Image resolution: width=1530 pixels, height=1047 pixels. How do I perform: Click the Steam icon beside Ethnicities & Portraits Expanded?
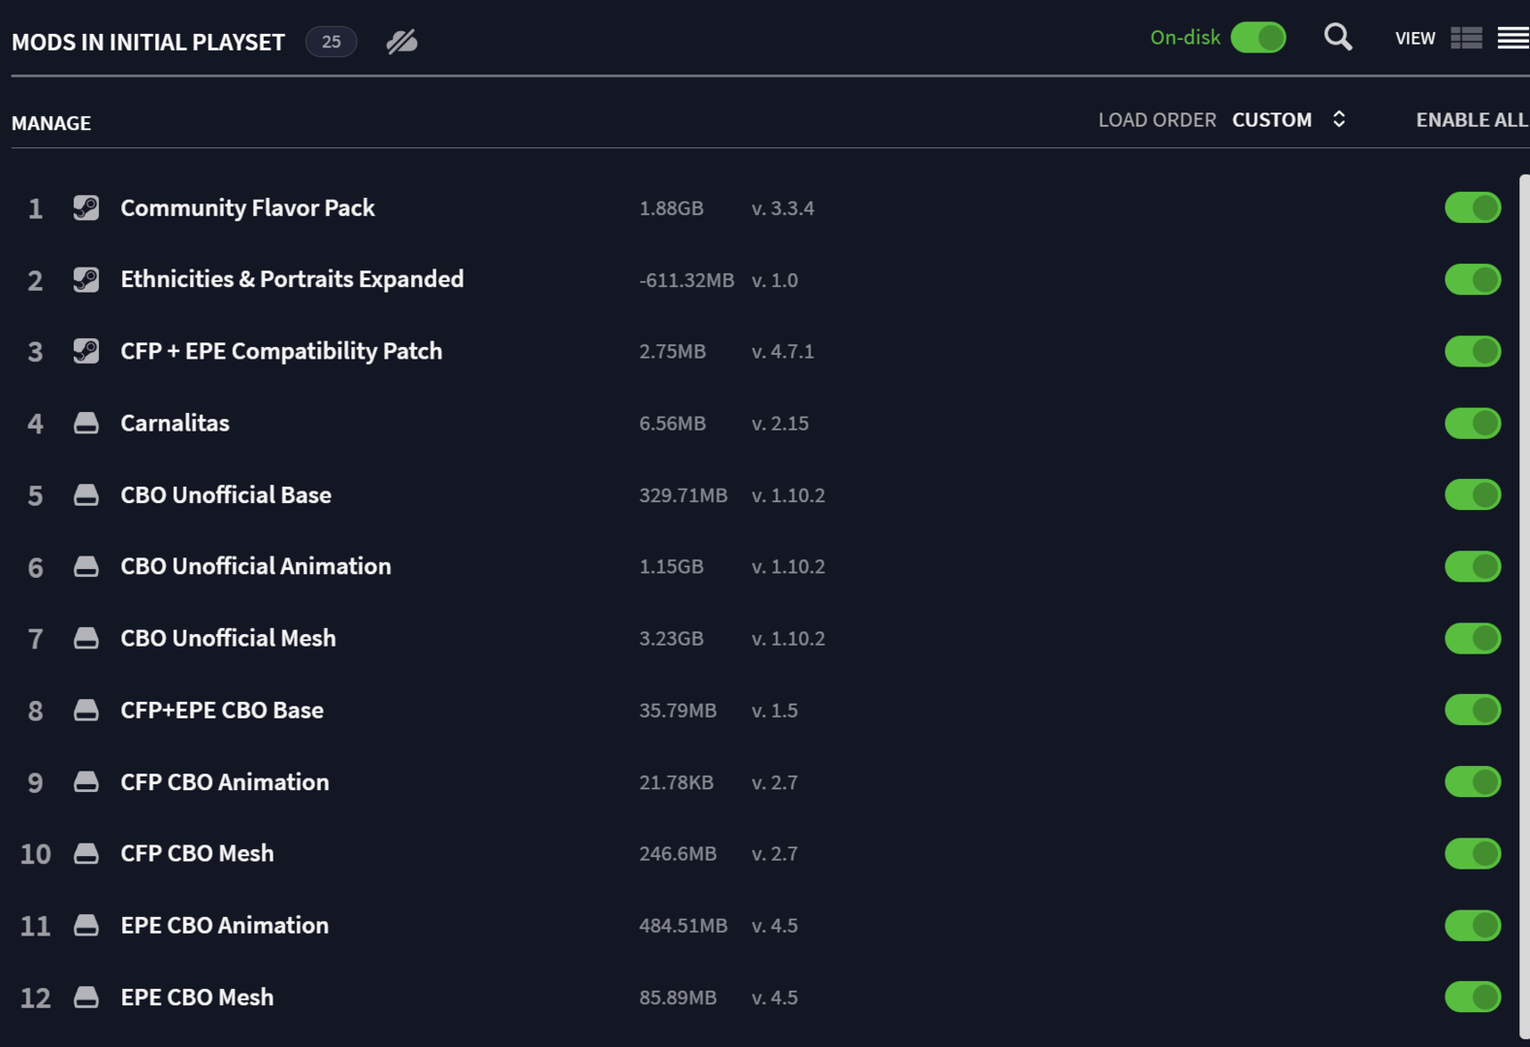point(85,279)
